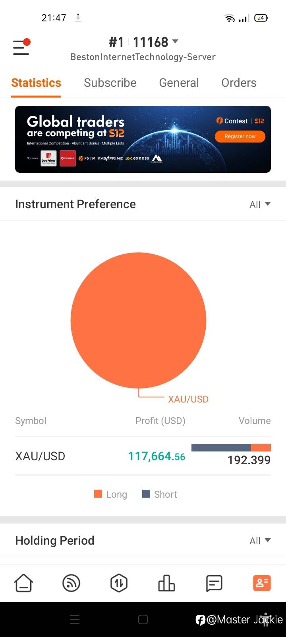The width and height of the screenshot is (286, 637).
Task: Tap the S12 contest banner
Action: [x=143, y=139]
